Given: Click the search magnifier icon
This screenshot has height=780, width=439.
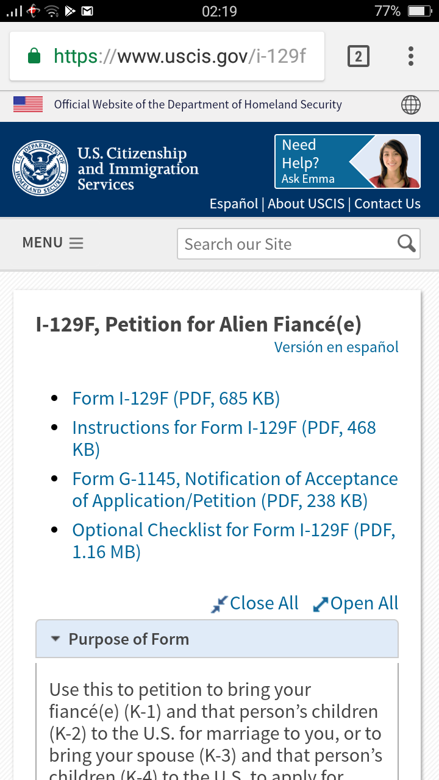Looking at the screenshot, I should pyautogui.click(x=406, y=244).
